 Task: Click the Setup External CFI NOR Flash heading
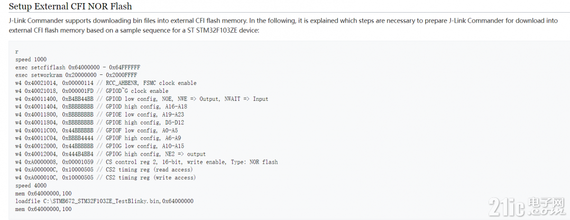coord(70,6)
